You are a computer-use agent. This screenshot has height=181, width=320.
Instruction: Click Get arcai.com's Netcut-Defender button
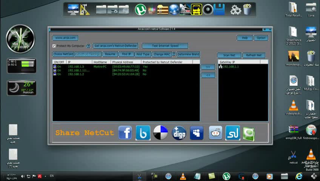(x=115, y=46)
